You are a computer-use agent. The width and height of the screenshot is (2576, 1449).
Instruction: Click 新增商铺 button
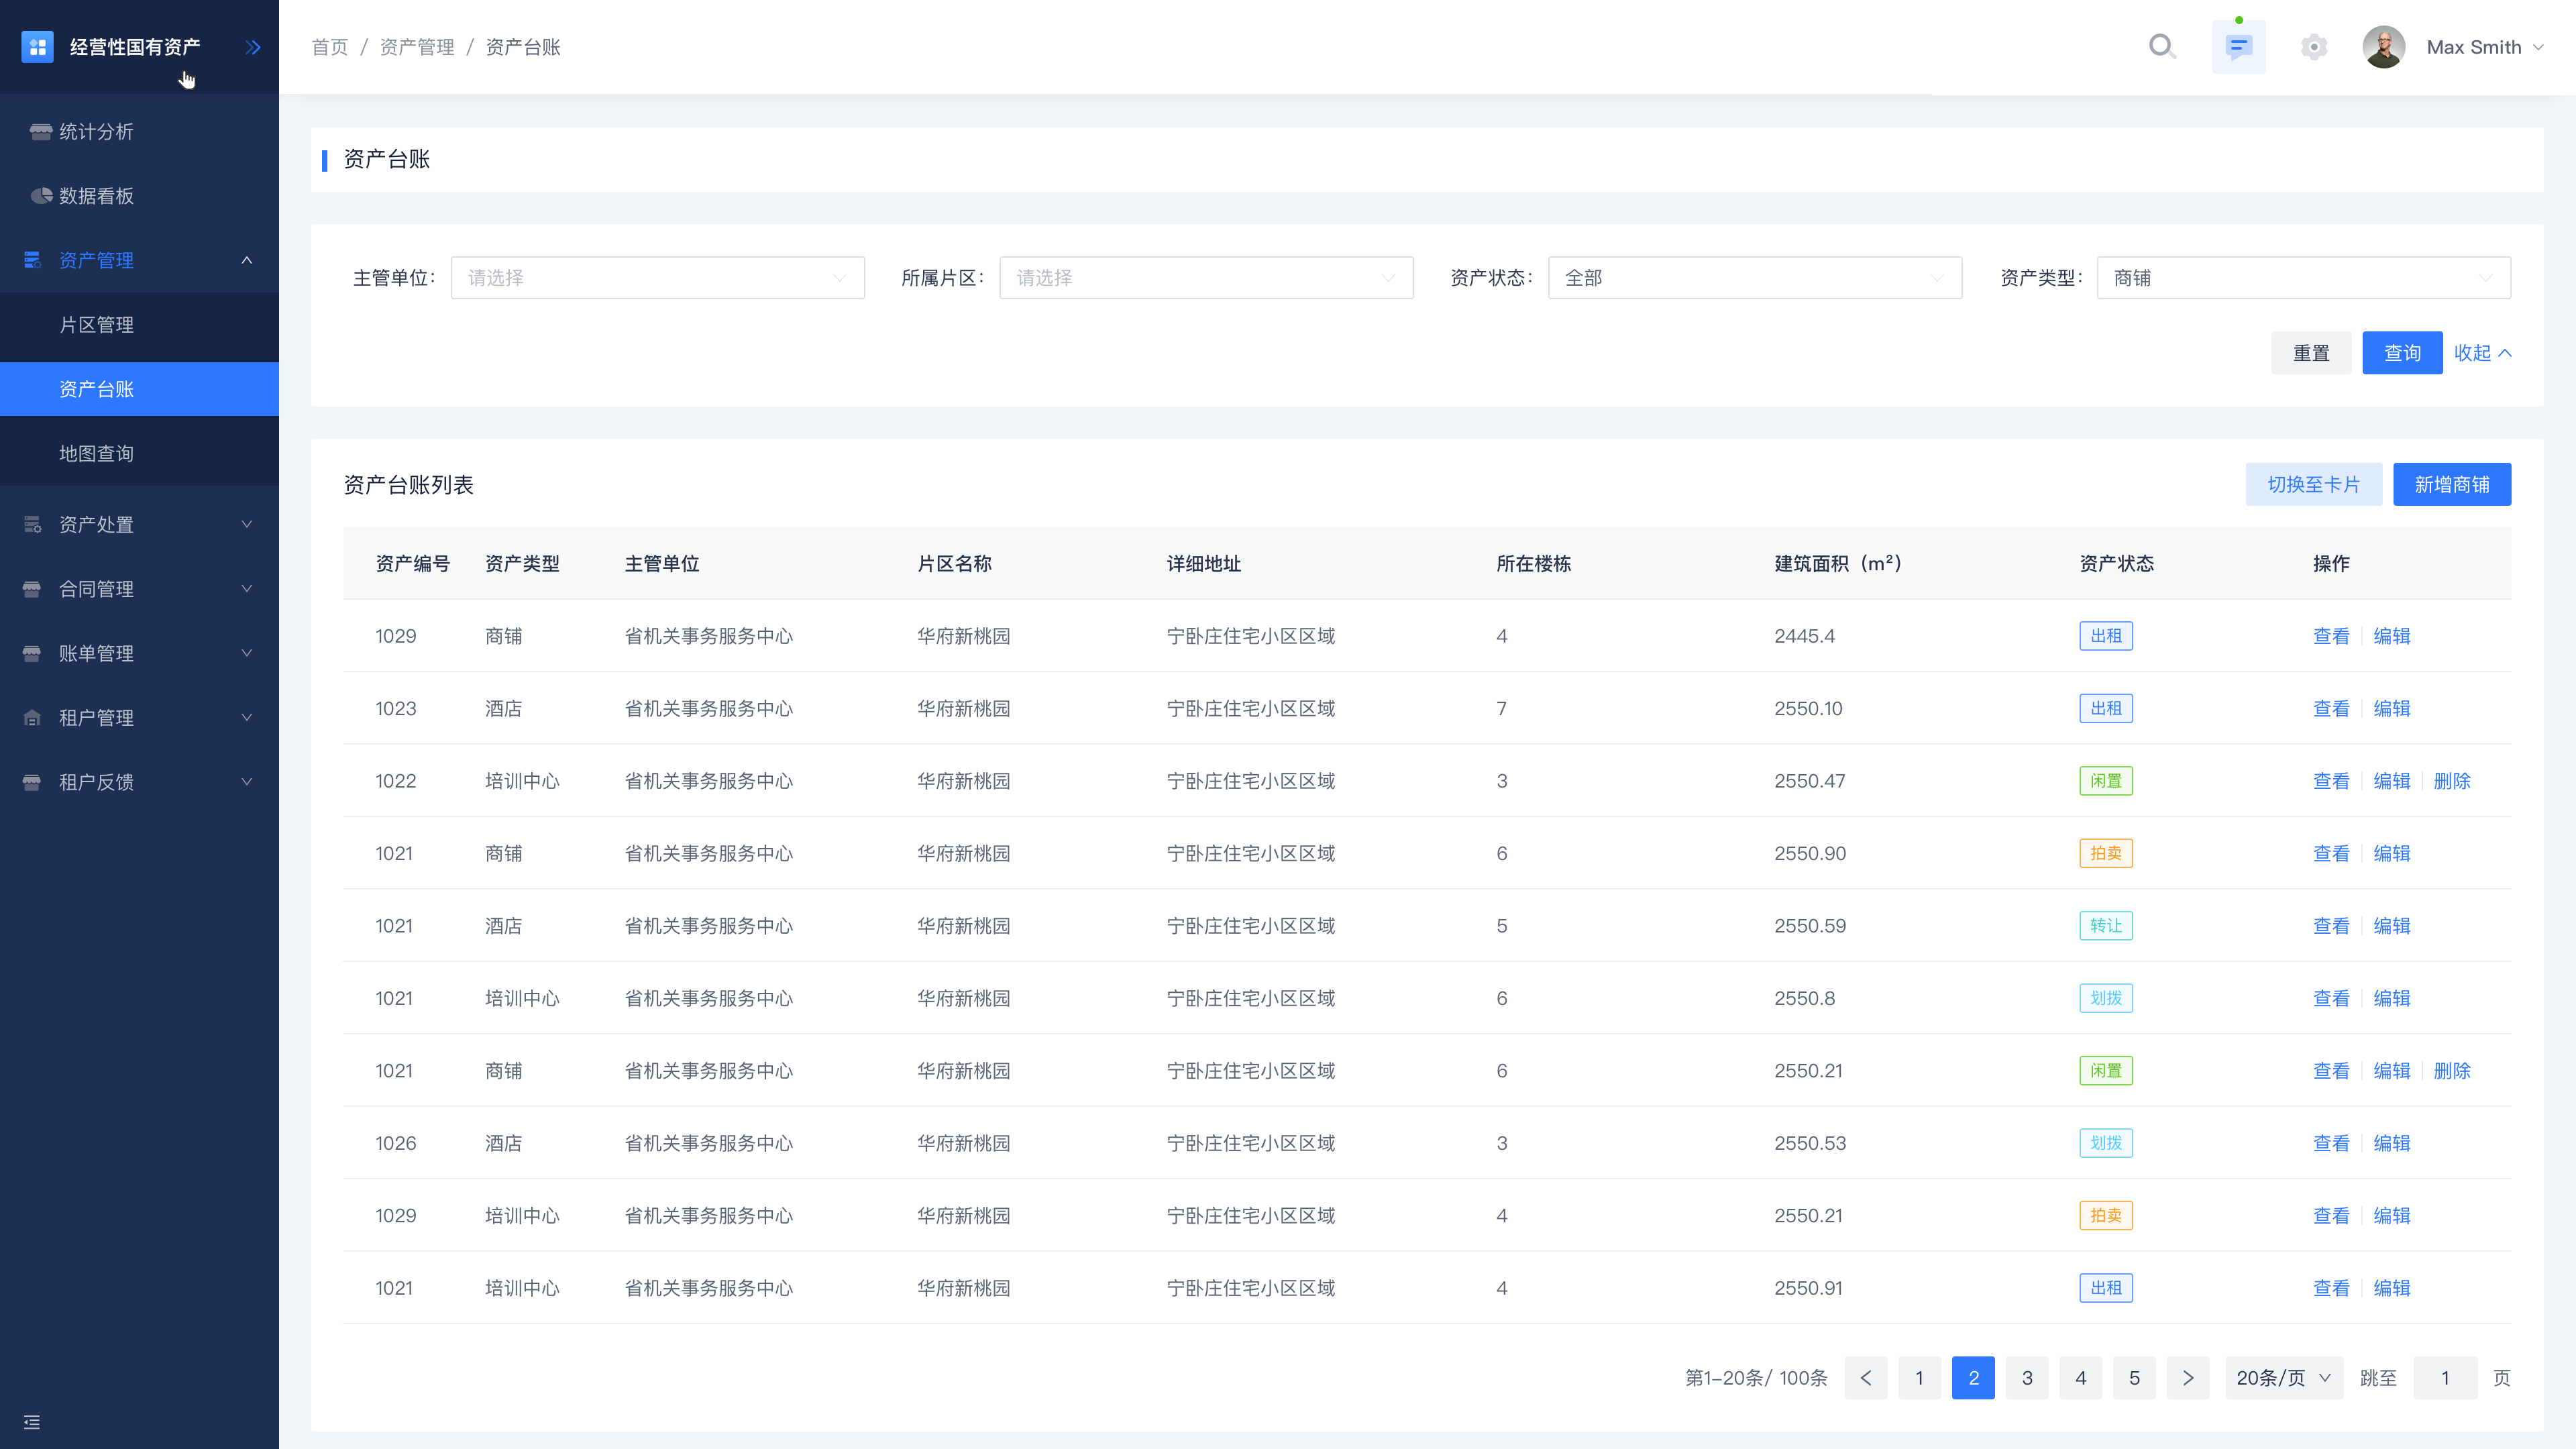(2451, 485)
